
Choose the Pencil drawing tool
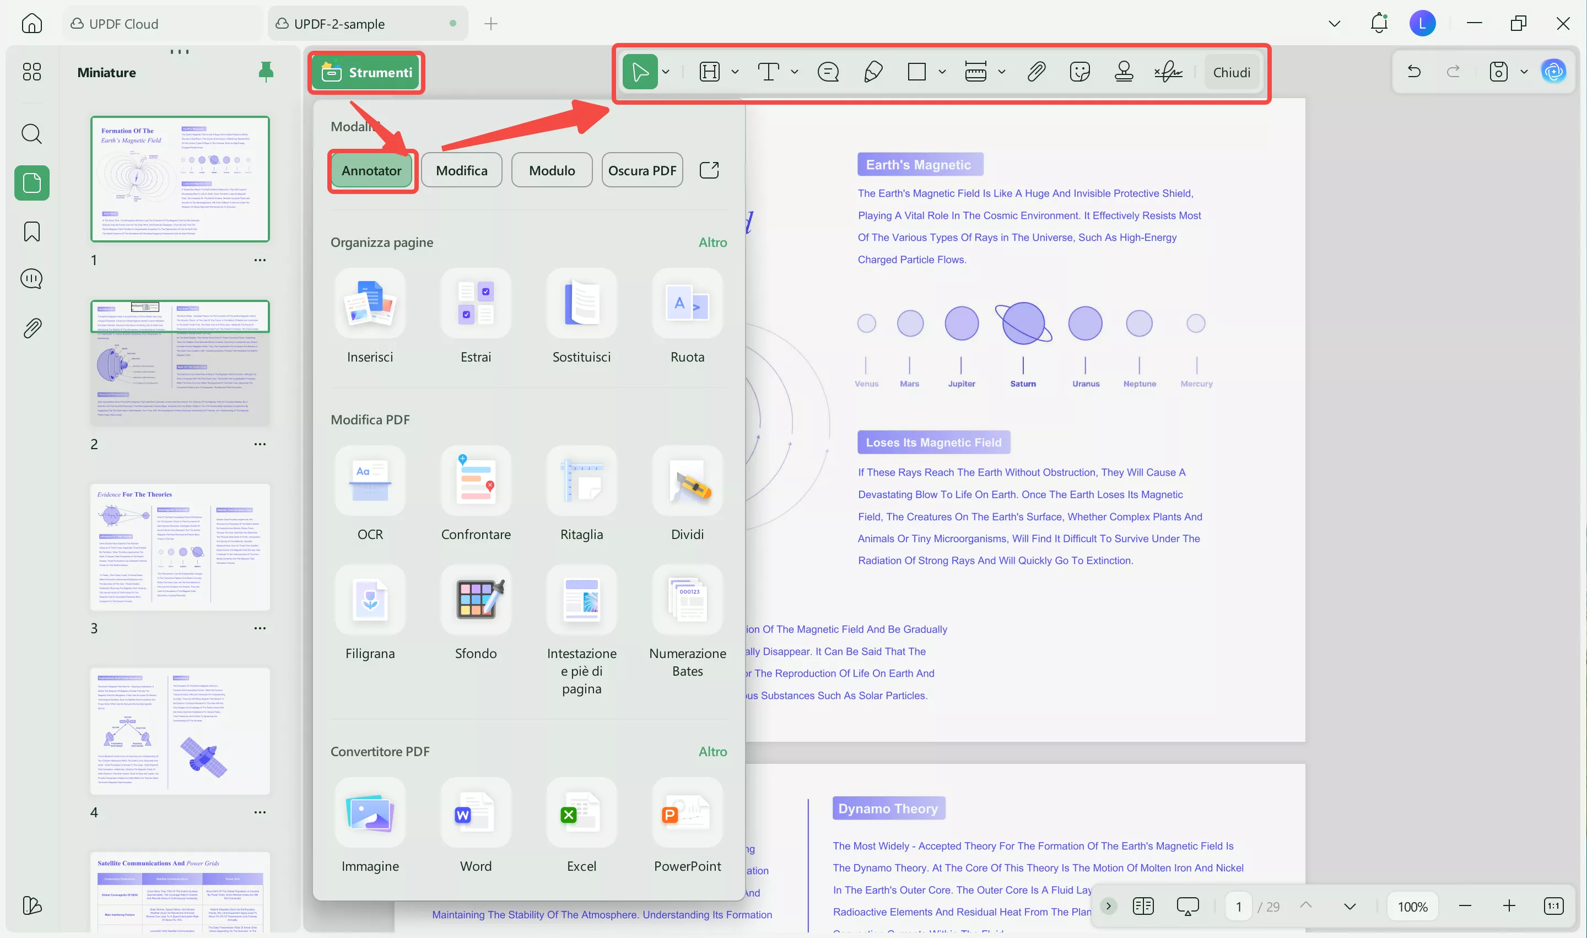coord(873,72)
